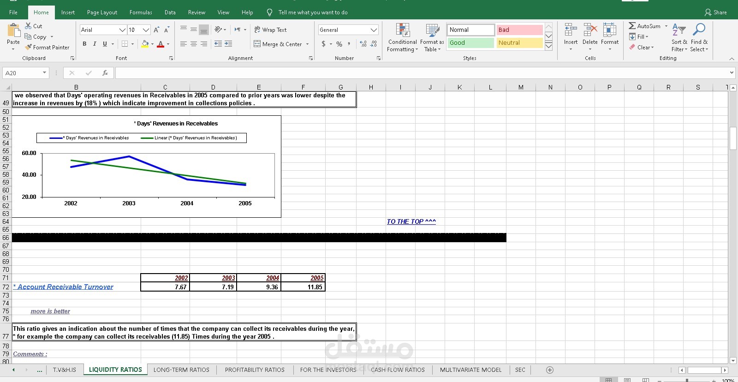Expand the cell styles gallery
The width and height of the screenshot is (738, 382).
[x=548, y=46]
